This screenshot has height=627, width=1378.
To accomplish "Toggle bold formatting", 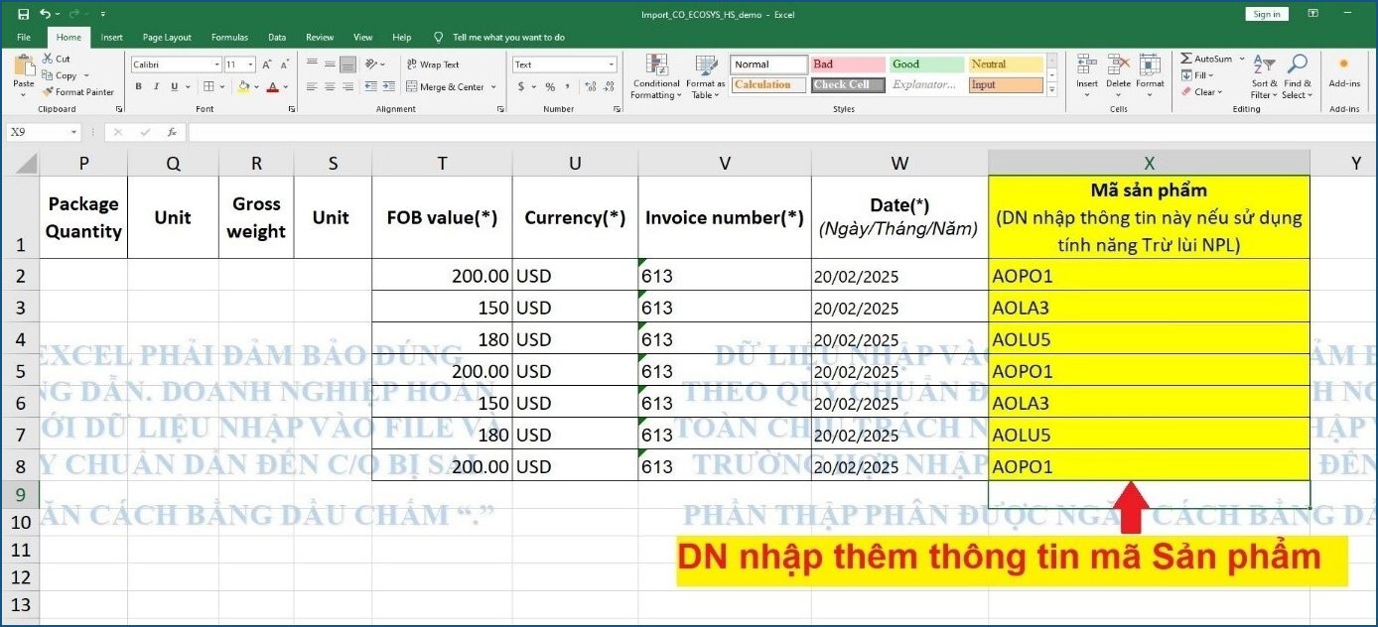I will click(139, 87).
